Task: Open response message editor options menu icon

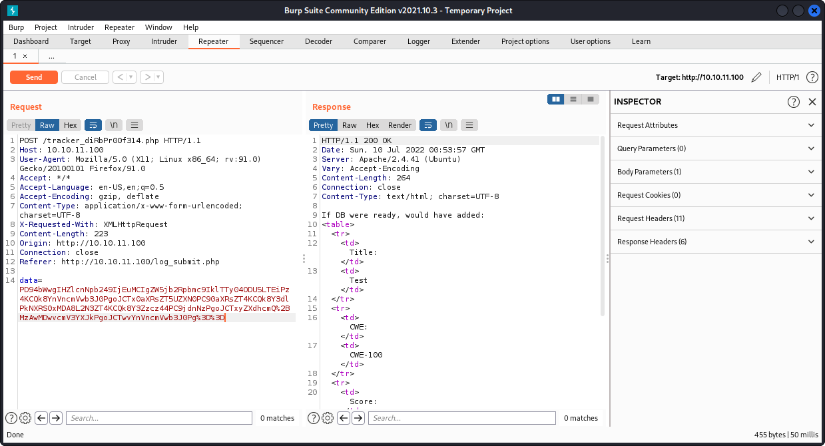Action: point(469,125)
